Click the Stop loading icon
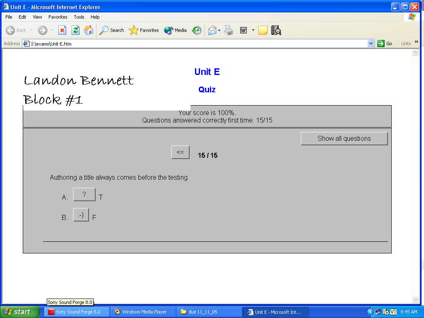Image resolution: width=424 pixels, height=318 pixels. 62,30
